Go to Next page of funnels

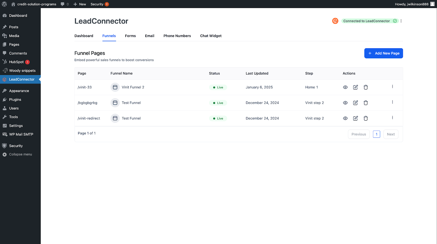click(391, 134)
